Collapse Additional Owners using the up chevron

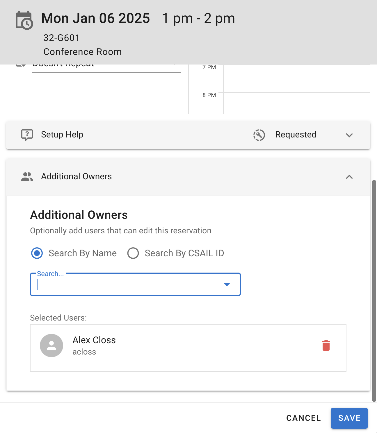click(x=349, y=177)
